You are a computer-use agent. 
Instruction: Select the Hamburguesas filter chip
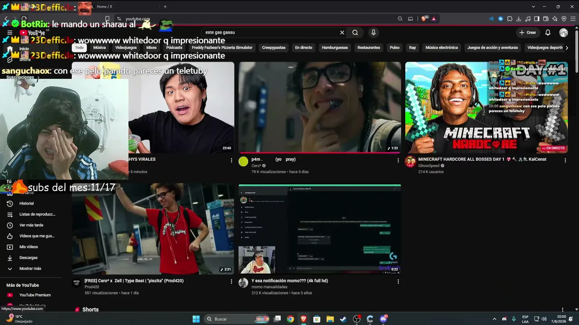(335, 47)
